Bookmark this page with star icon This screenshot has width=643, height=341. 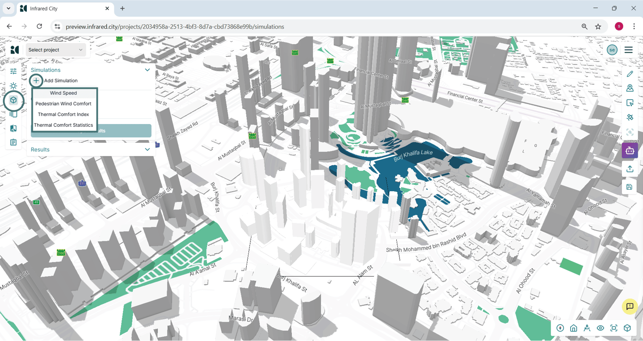click(598, 27)
